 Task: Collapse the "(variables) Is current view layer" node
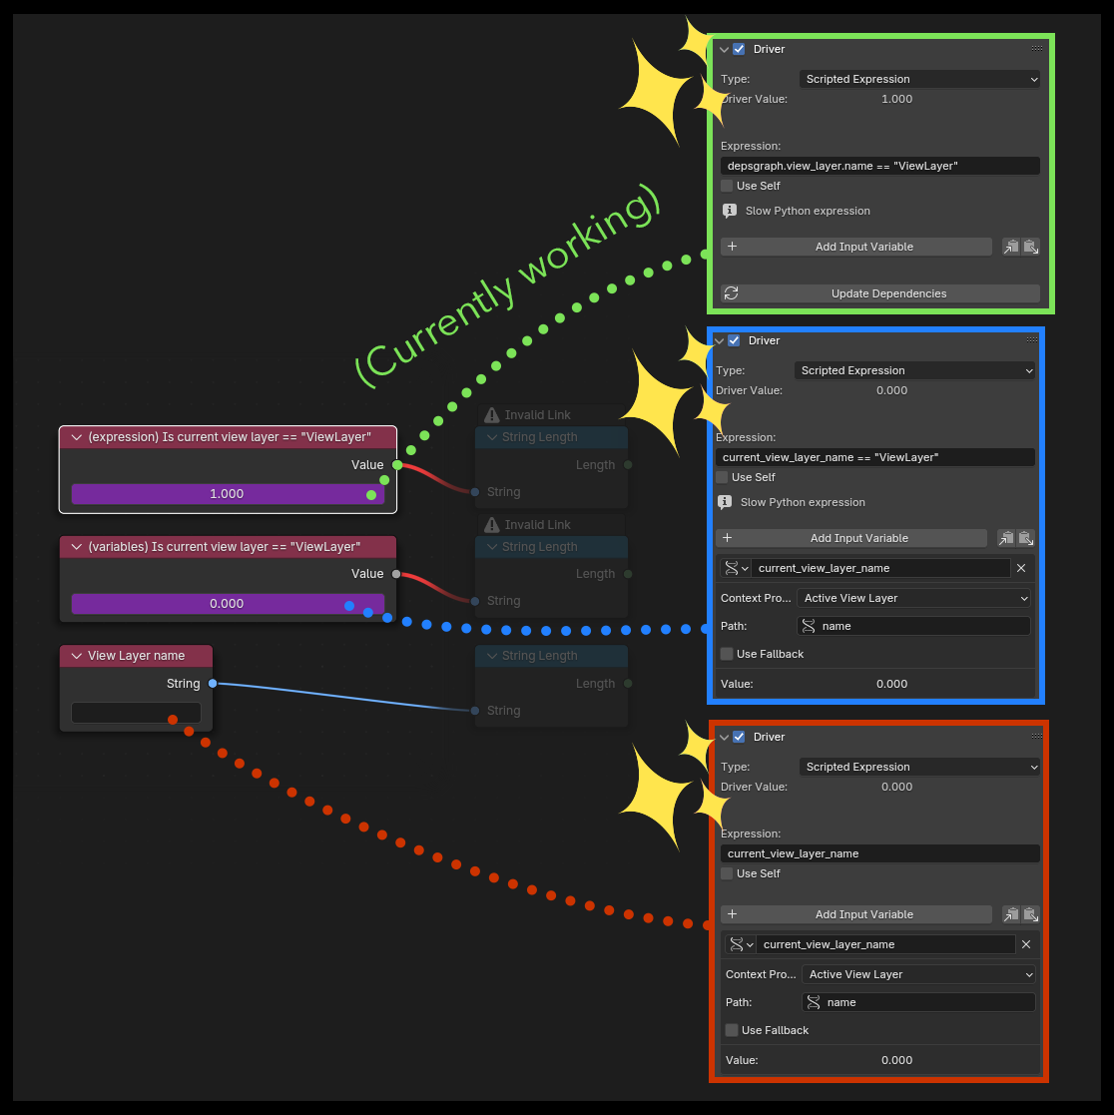(x=77, y=547)
